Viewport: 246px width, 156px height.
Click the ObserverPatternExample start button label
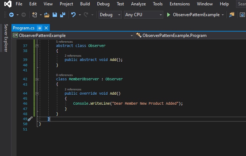click(196, 15)
